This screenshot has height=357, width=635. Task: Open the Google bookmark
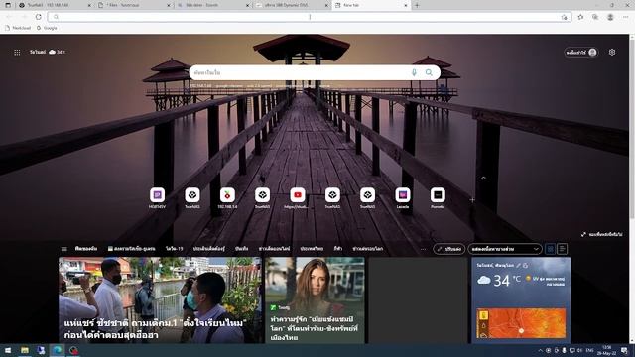pyautogui.click(x=47, y=28)
